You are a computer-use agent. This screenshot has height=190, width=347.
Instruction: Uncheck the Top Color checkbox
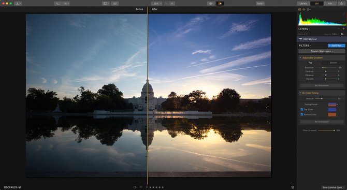coord(301,109)
